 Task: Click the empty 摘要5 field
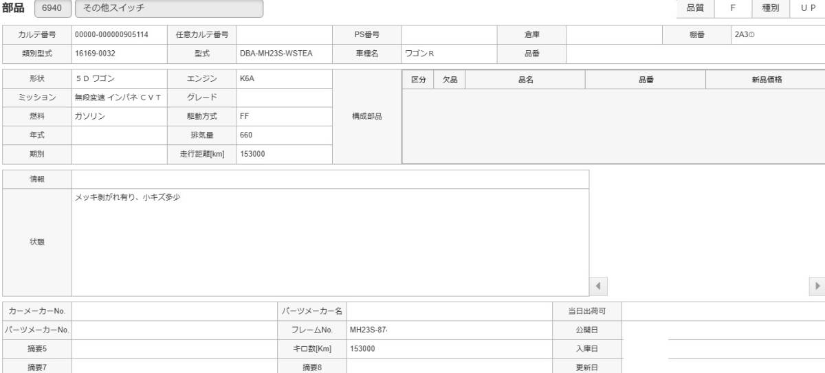(174, 349)
